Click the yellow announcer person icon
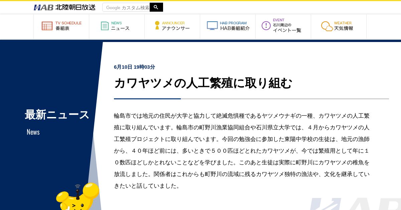401x210 pixels. tap(157, 25)
